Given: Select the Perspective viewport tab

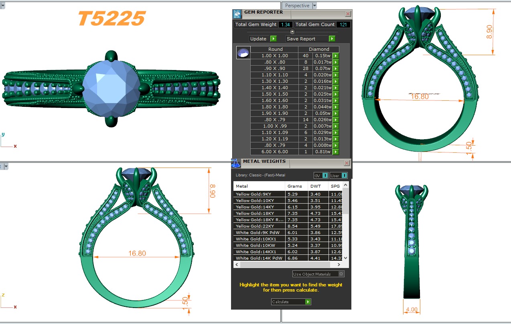Looking at the screenshot, I should (x=297, y=6).
